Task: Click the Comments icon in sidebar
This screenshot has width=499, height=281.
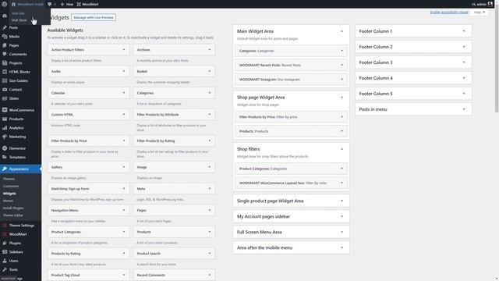Action: tap(5, 54)
